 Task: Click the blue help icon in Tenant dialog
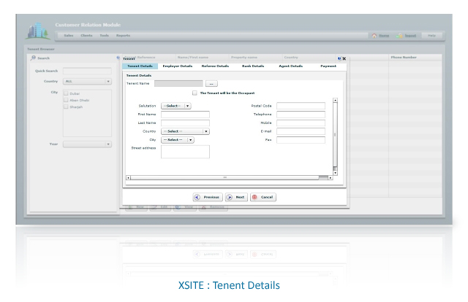pos(339,58)
